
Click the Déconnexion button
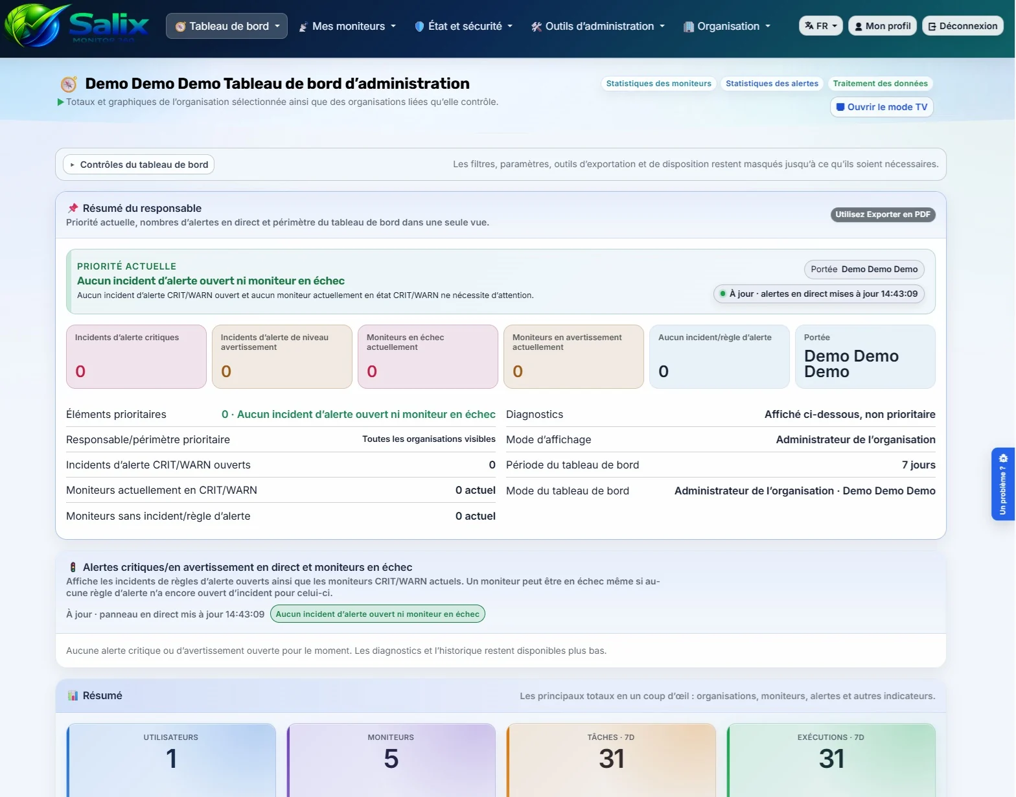pos(963,26)
